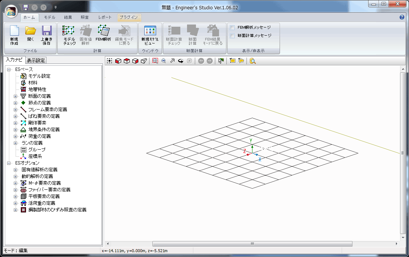Click the help question mark icon
The width and height of the screenshot is (409, 257).
pyautogui.click(x=402, y=17)
